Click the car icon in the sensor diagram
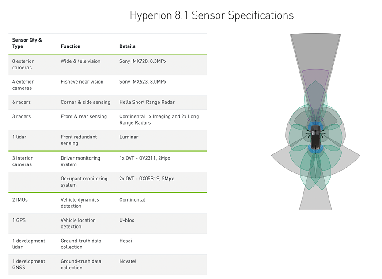Screen dimensions: 382x279 click(315, 138)
